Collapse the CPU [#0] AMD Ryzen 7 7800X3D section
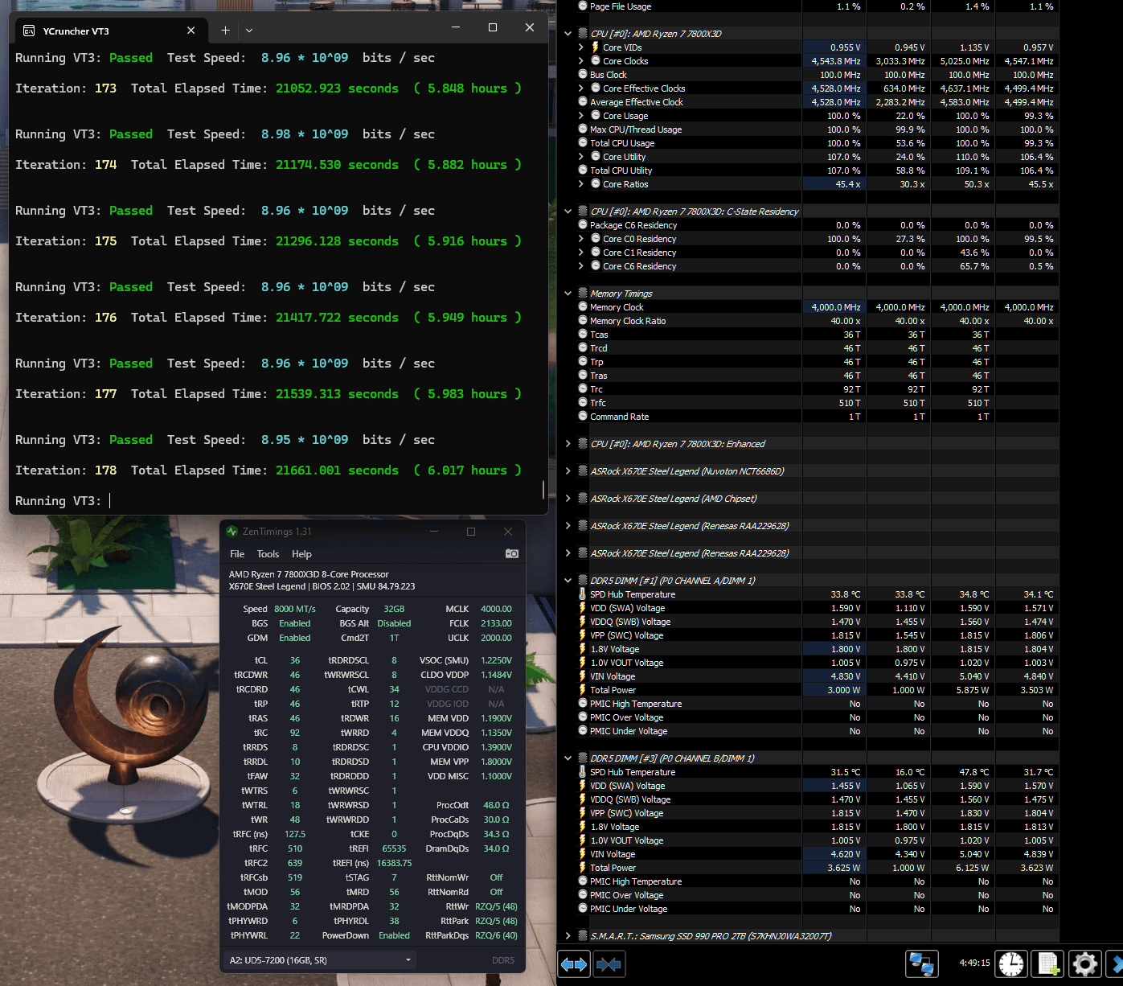The image size is (1123, 986). click(568, 34)
